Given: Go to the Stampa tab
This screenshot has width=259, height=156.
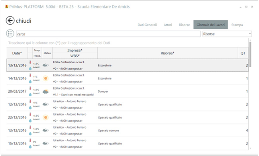Looking at the screenshot, I should pos(237,25).
